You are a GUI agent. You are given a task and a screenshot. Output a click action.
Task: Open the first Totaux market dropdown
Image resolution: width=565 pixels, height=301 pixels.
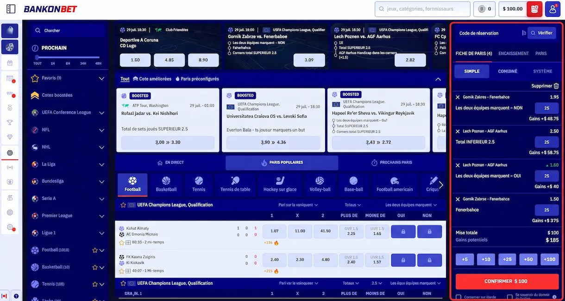(x=353, y=205)
